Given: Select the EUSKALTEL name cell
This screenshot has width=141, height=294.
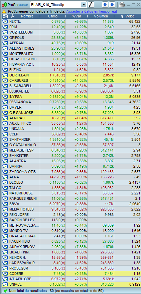Looking at the screenshot, I should (24, 91).
